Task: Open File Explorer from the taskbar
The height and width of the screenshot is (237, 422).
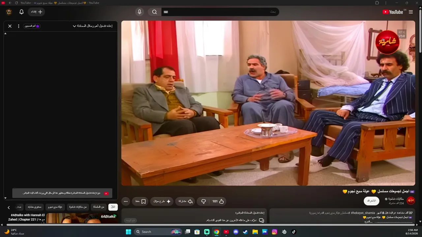Action: [x=255, y=232]
